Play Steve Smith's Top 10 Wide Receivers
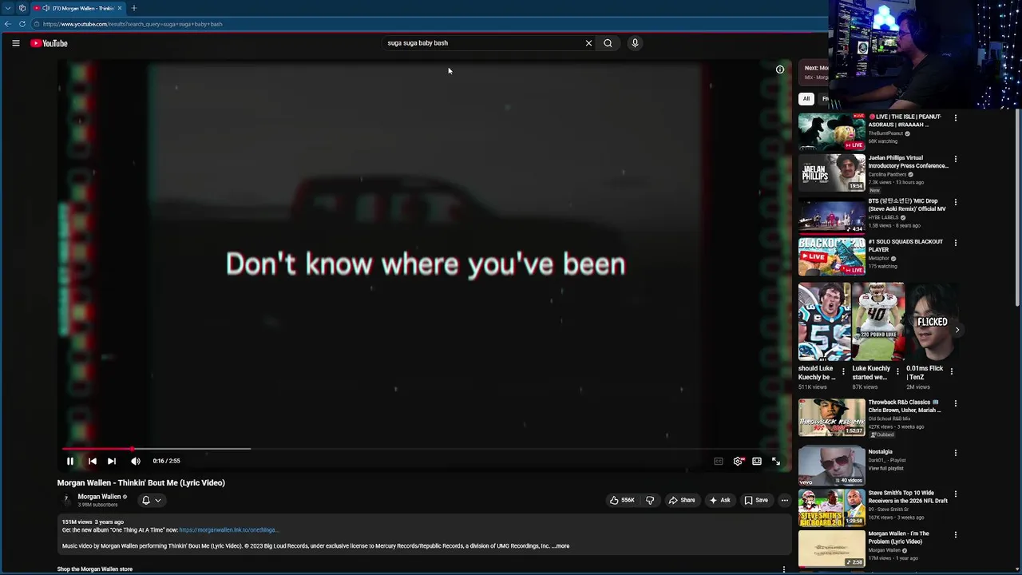 (x=832, y=508)
